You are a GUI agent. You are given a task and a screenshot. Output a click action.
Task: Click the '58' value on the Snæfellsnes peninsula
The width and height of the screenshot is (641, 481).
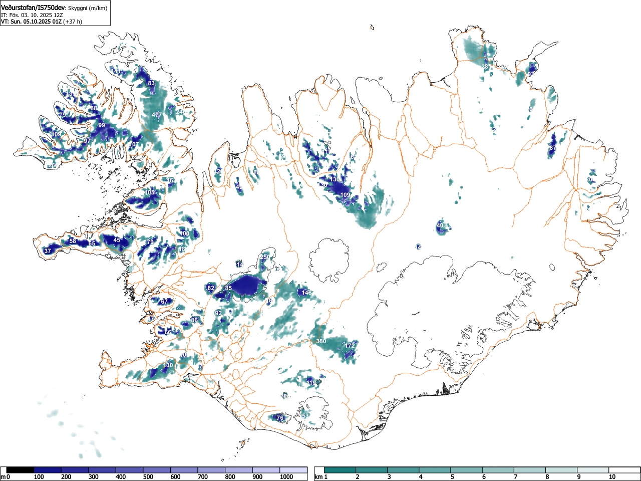pyautogui.click(x=73, y=241)
